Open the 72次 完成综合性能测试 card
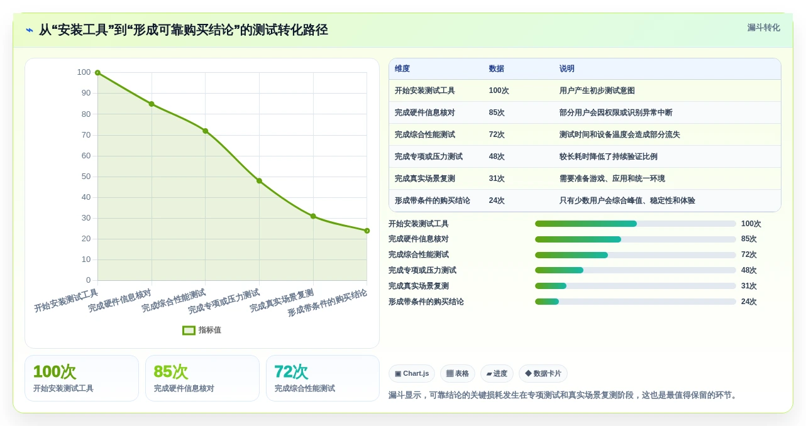Screen dimensions: 806x426 323,378
